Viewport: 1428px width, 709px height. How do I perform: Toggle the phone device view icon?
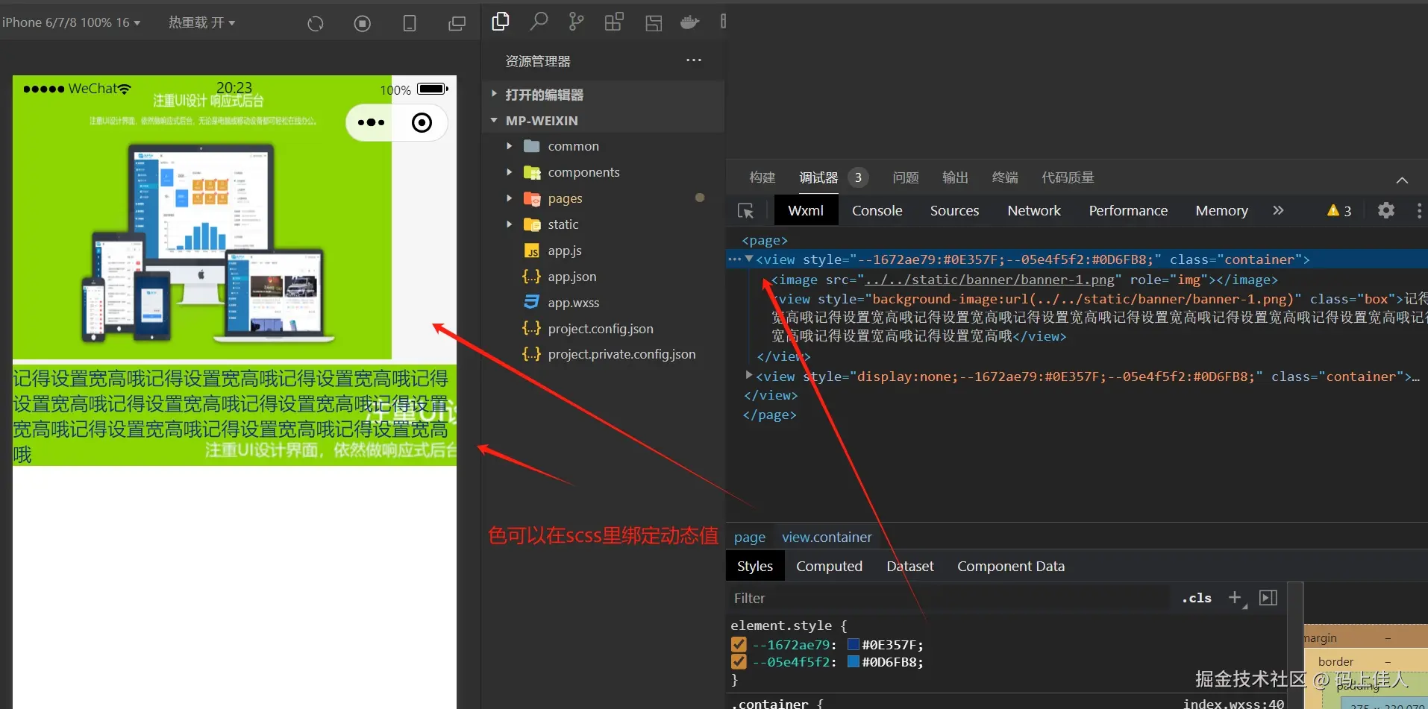pos(410,24)
